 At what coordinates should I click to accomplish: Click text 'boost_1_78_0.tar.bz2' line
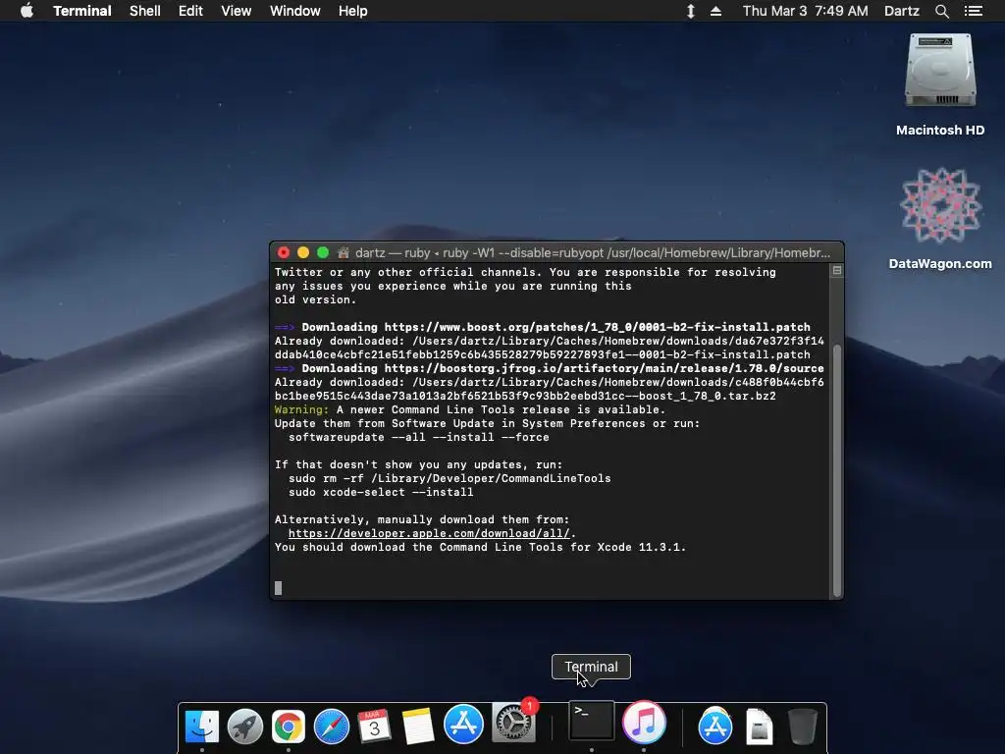[525, 397]
